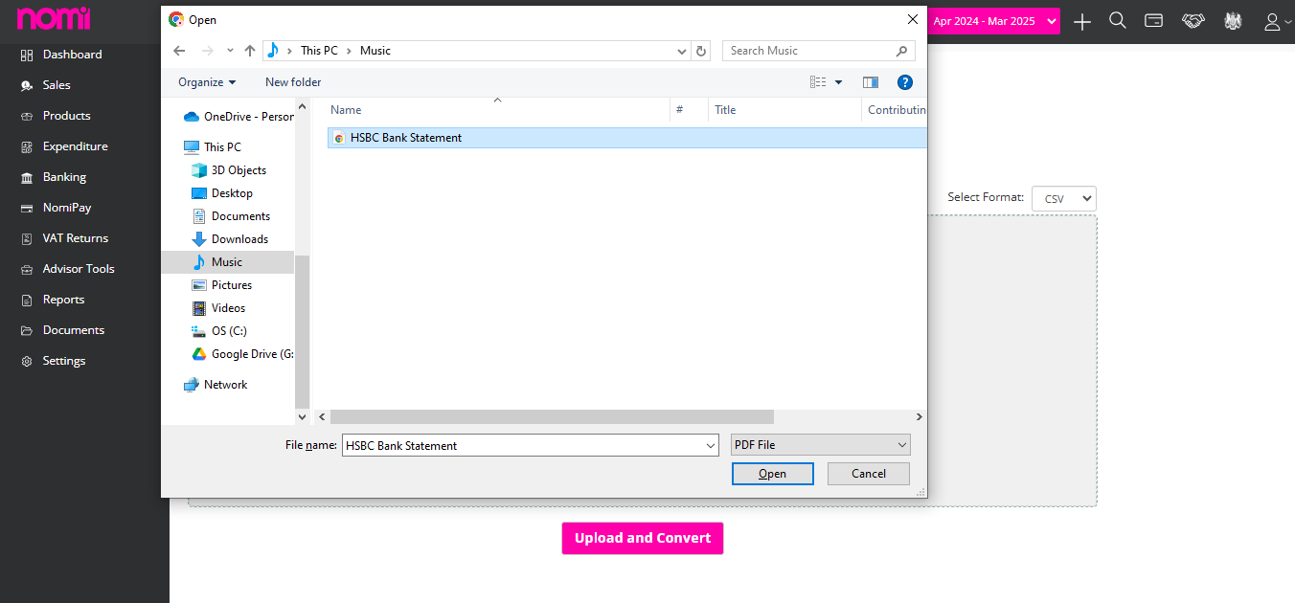Click the Settings gear icon in Nomi sidebar
The image size is (1295, 603).
[26, 361]
